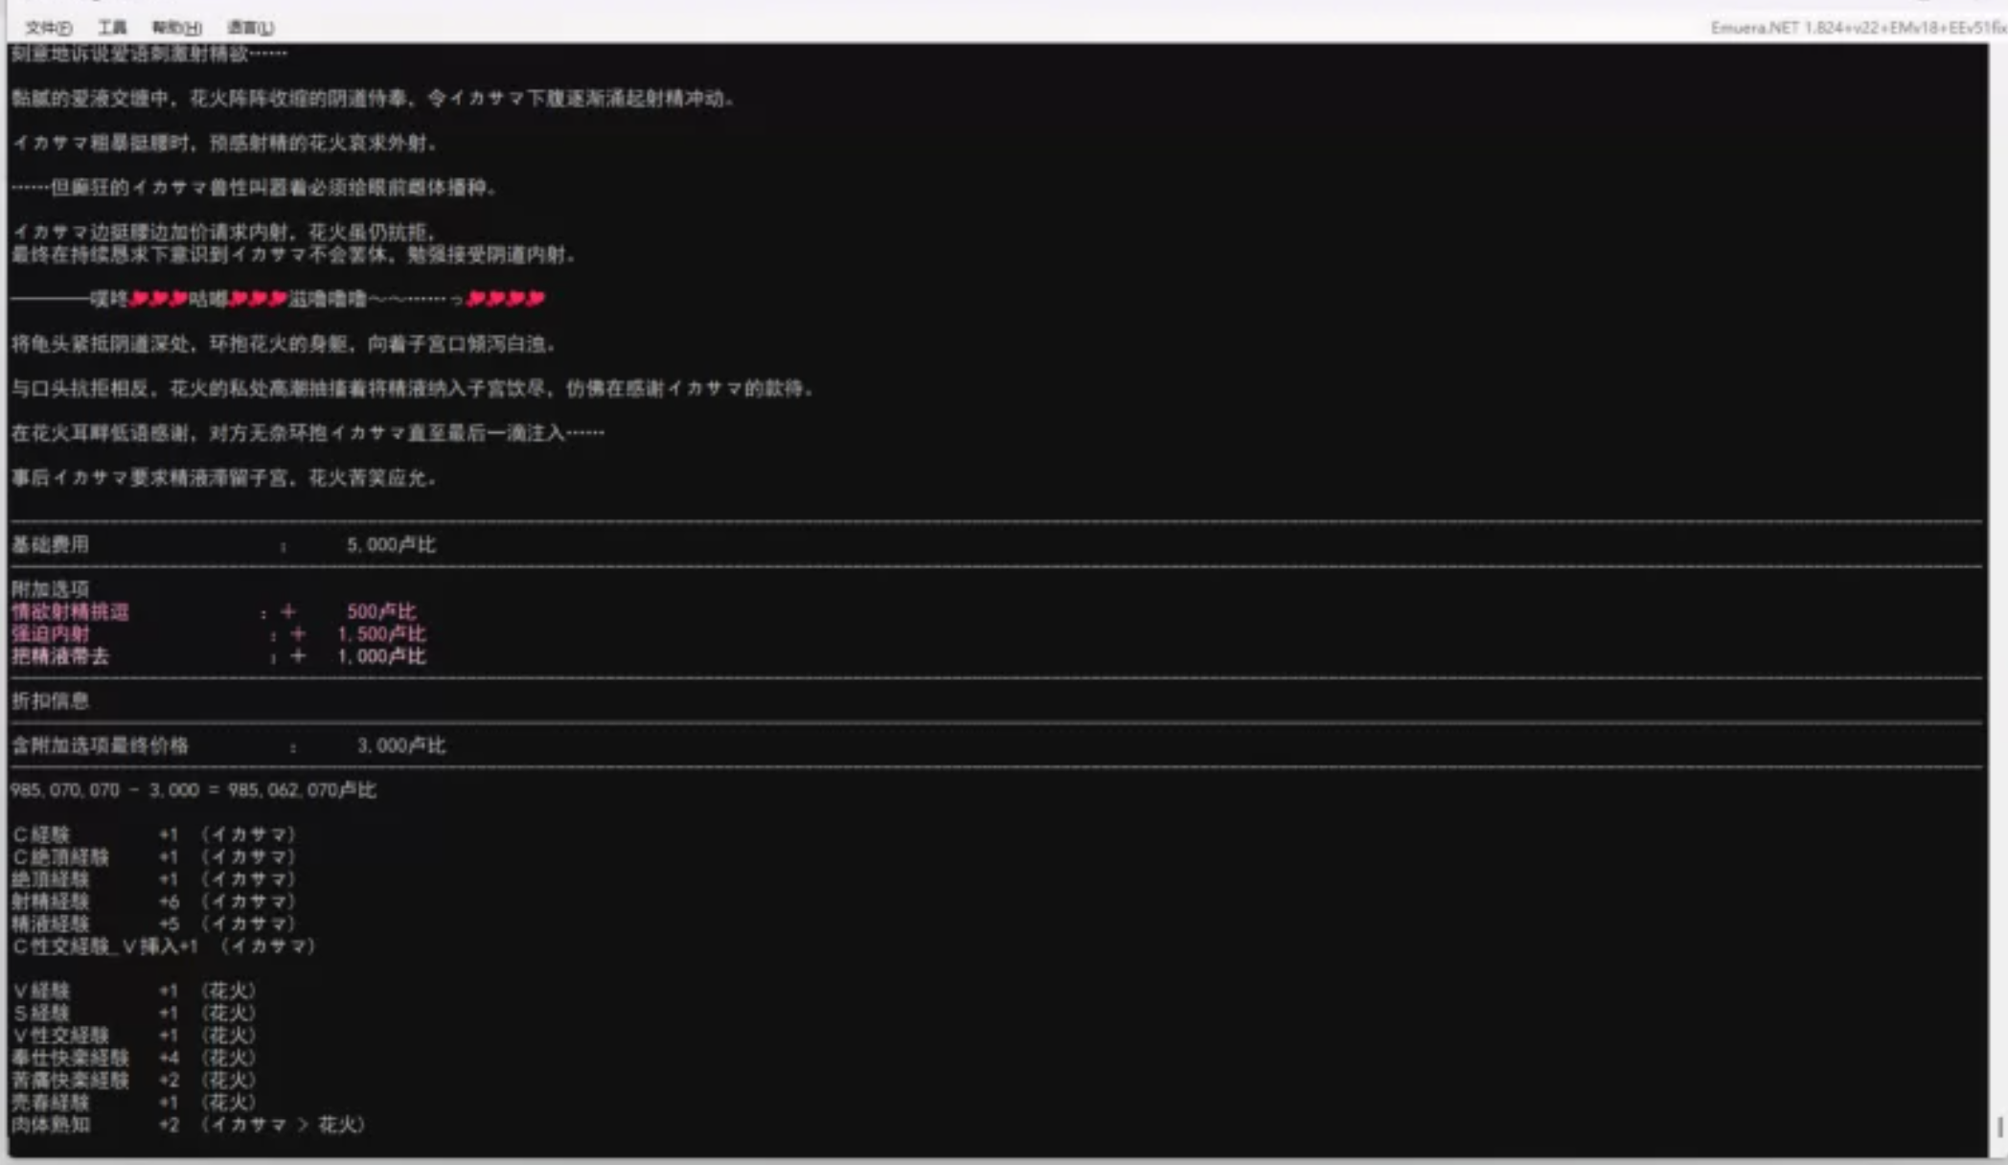Click the middle group of pink hearts

point(259,299)
